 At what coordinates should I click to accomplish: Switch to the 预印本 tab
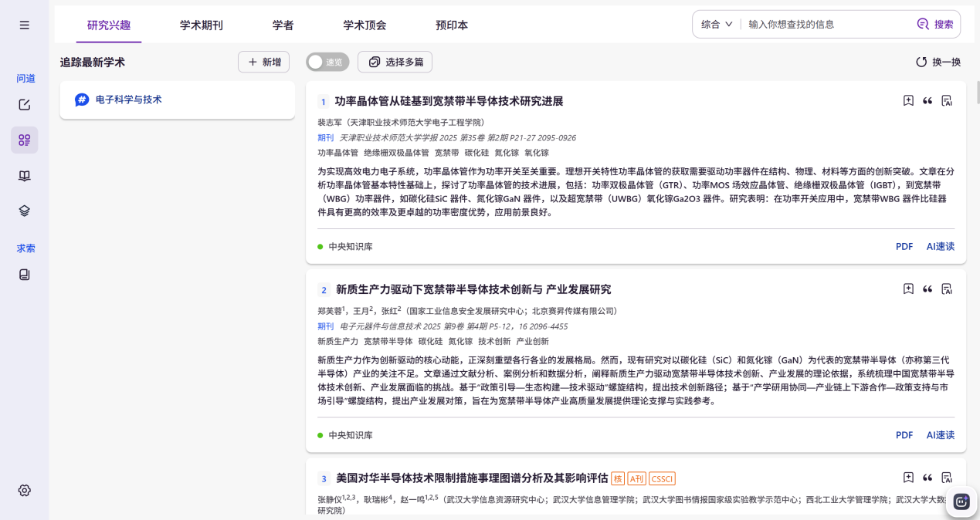pos(452,25)
